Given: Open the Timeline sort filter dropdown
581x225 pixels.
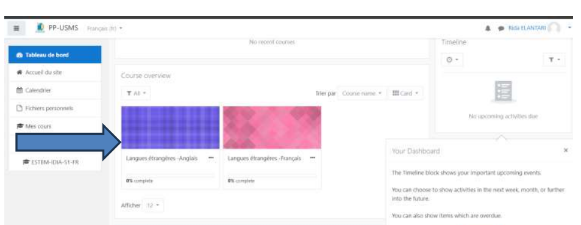Looking at the screenshot, I should tap(554, 60).
